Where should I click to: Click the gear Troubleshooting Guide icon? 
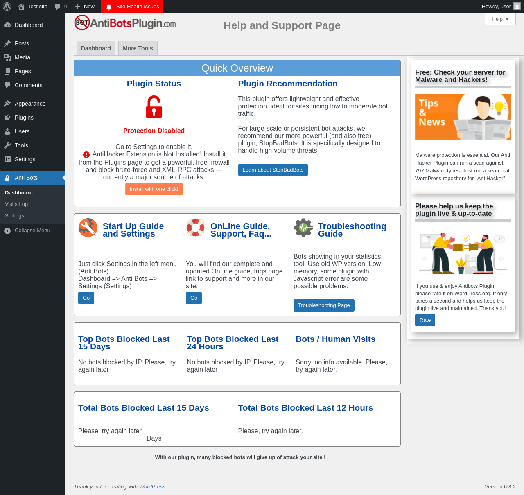pos(303,228)
